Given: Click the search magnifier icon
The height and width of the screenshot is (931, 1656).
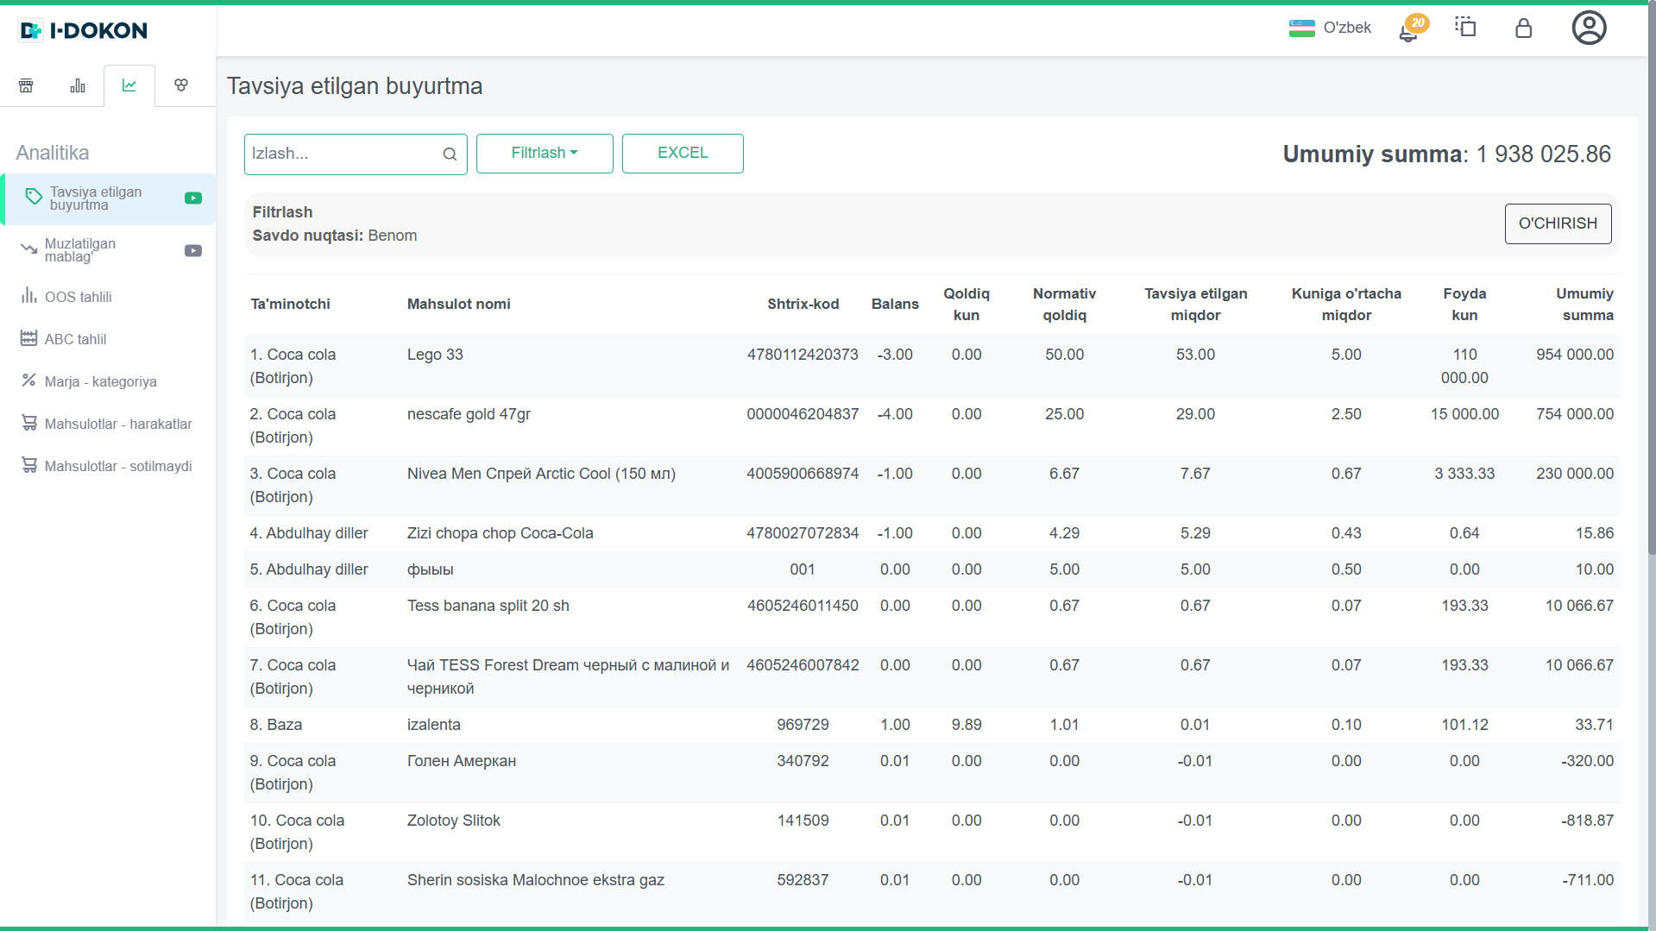Looking at the screenshot, I should click(450, 154).
